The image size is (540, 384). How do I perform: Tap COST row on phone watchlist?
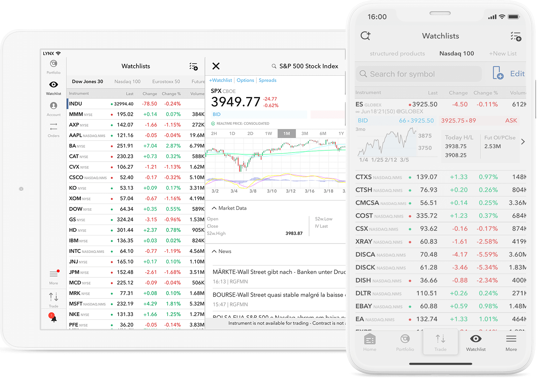441,216
